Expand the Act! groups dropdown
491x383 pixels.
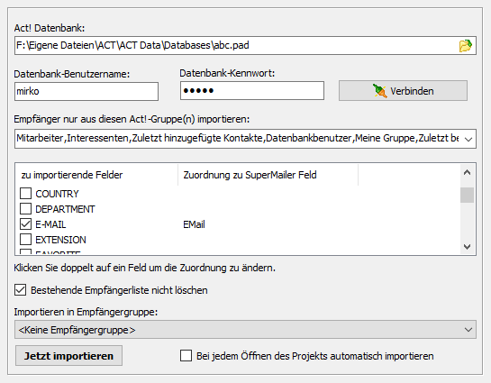tap(468, 139)
